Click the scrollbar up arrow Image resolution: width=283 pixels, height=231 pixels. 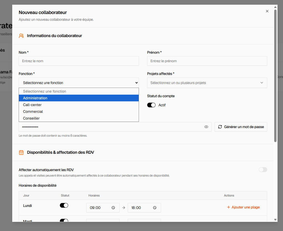tap(275, 7)
